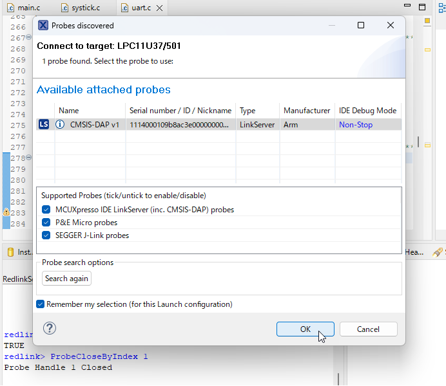The image size is (446, 386).
Task: Collapse the fold marker at line 278
Action: (29, 157)
